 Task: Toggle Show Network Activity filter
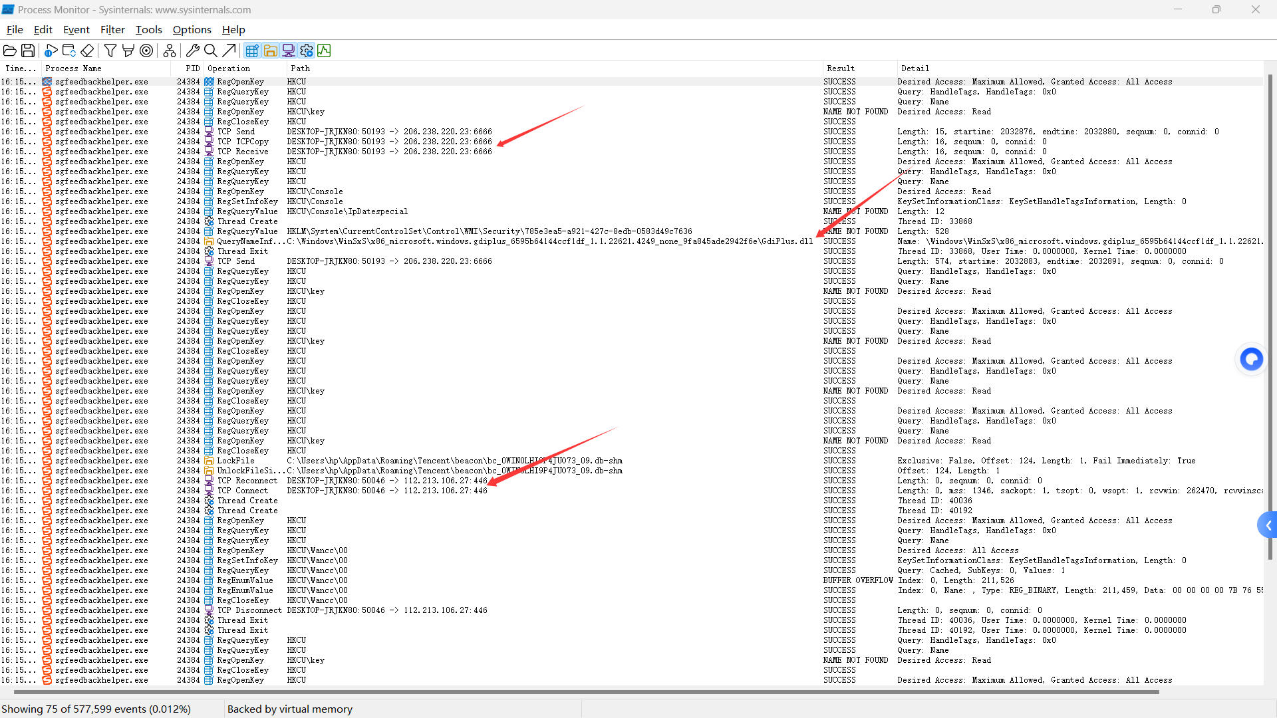click(288, 51)
